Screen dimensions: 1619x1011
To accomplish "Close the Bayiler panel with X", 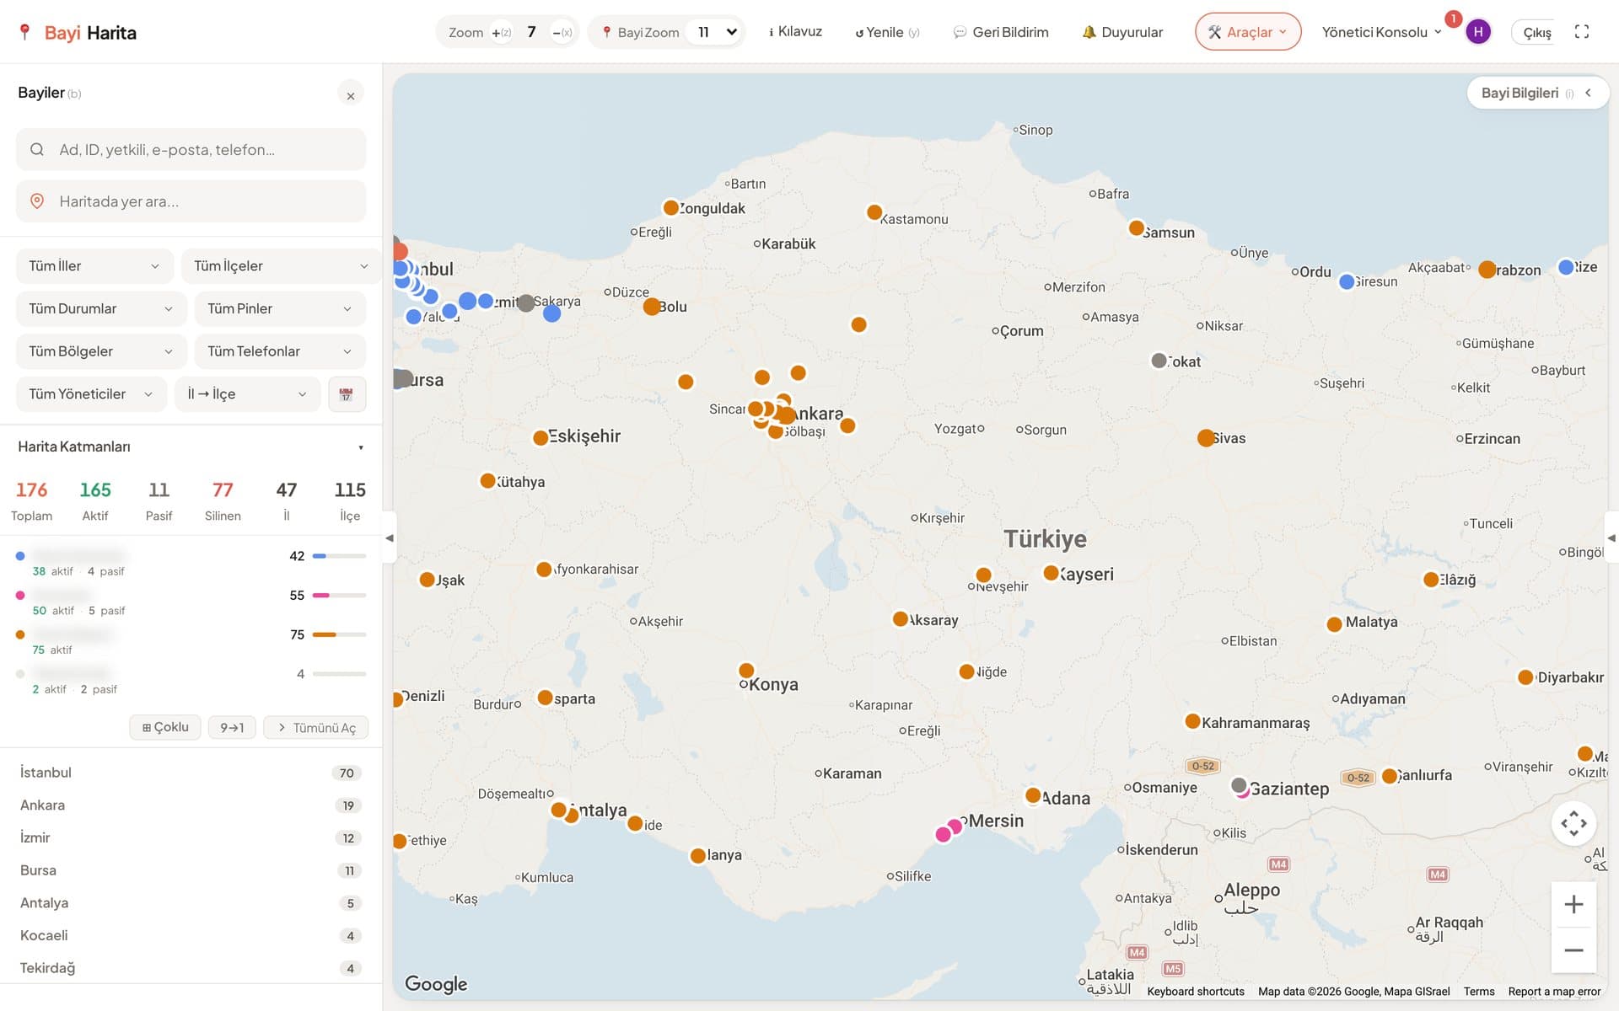I will (x=351, y=95).
